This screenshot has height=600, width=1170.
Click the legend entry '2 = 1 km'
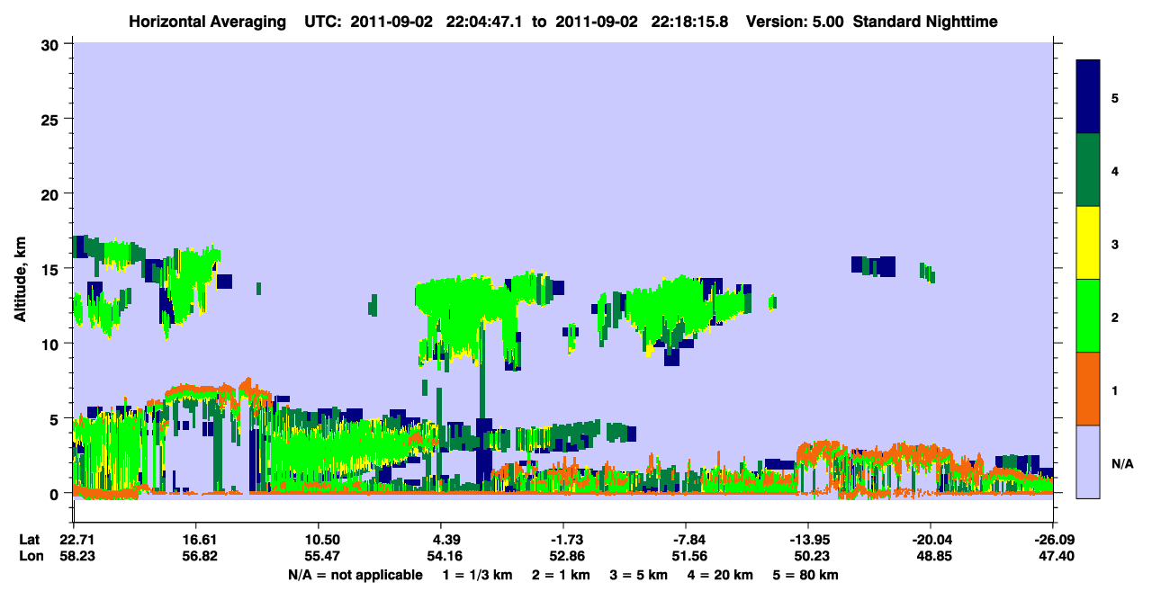(561, 575)
